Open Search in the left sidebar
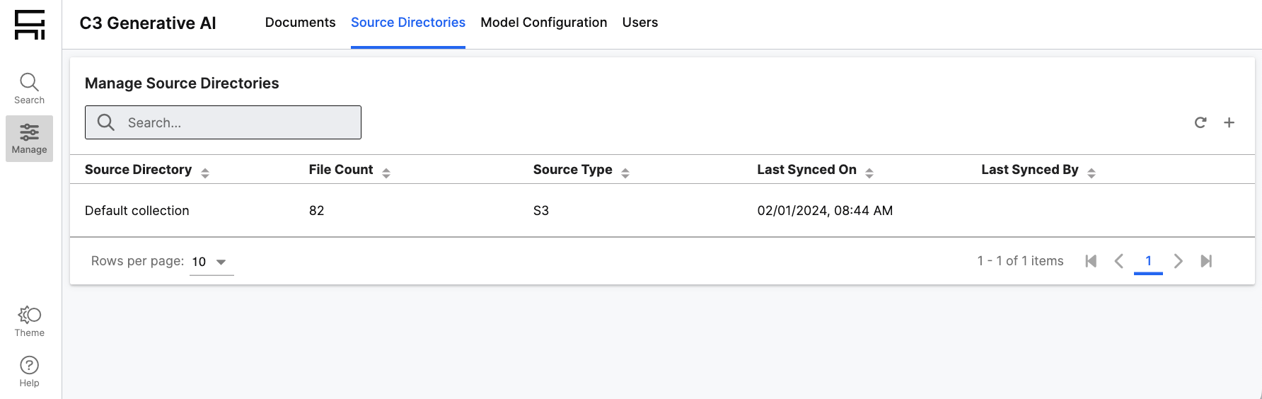 coord(29,88)
